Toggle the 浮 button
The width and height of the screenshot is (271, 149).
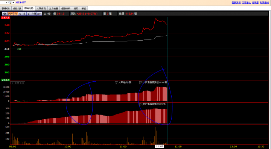(x=24, y=14)
